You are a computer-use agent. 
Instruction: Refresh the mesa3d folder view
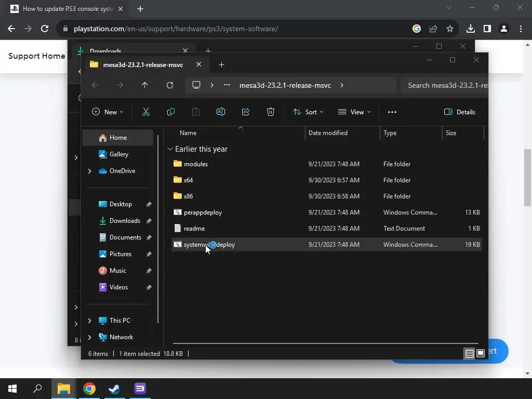point(170,86)
